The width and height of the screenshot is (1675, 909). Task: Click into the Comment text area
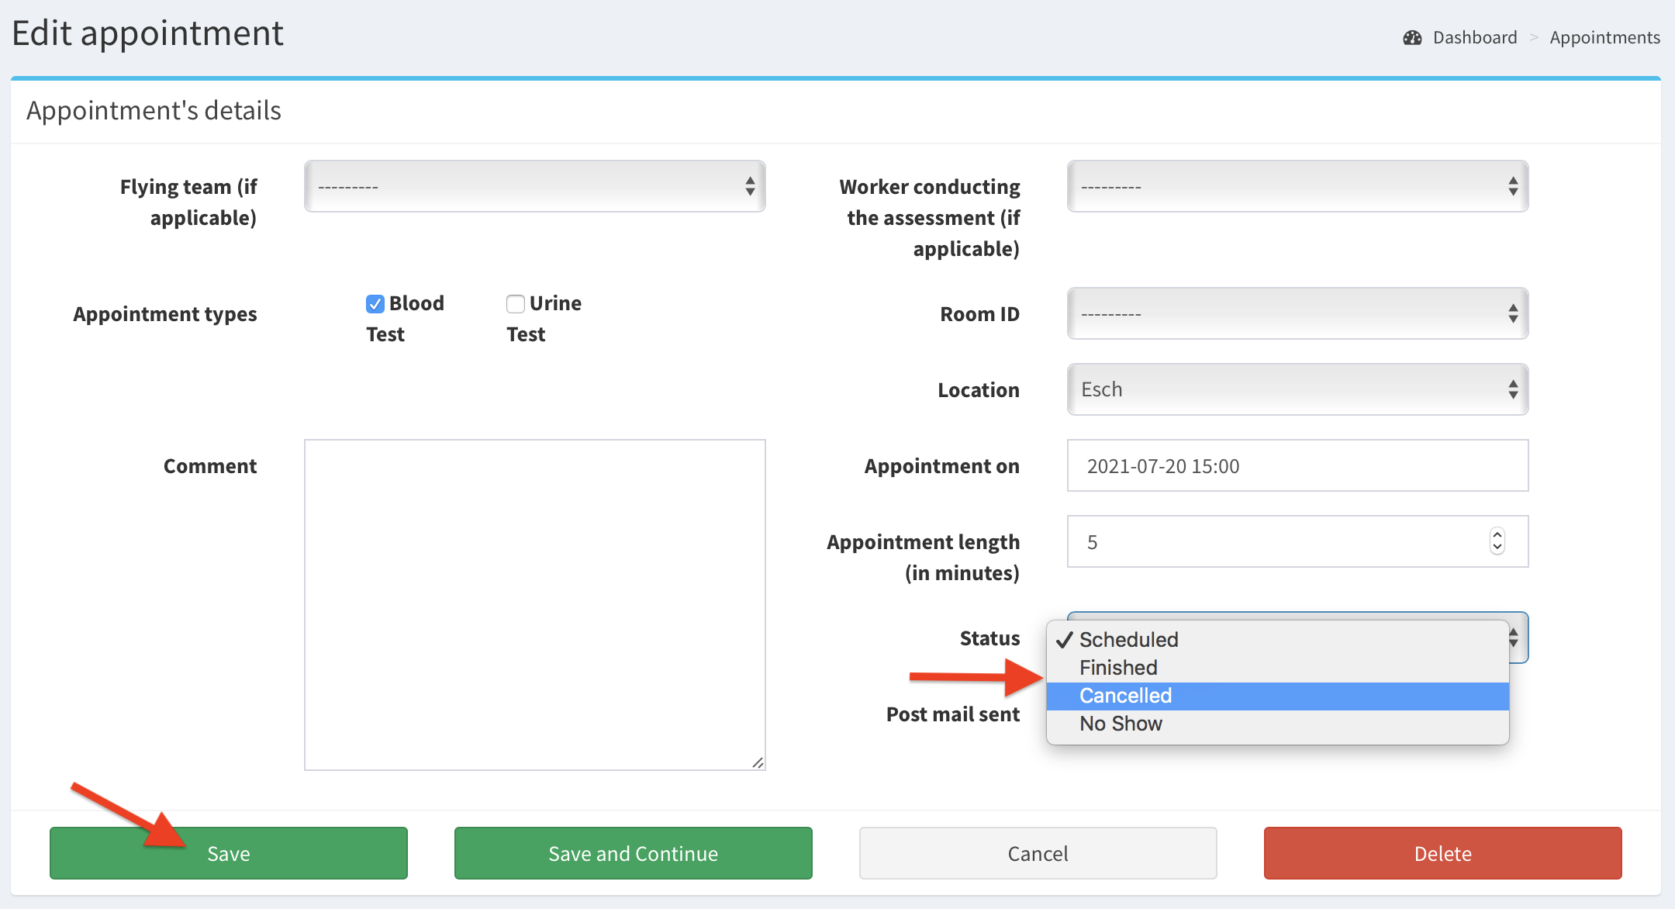534,605
